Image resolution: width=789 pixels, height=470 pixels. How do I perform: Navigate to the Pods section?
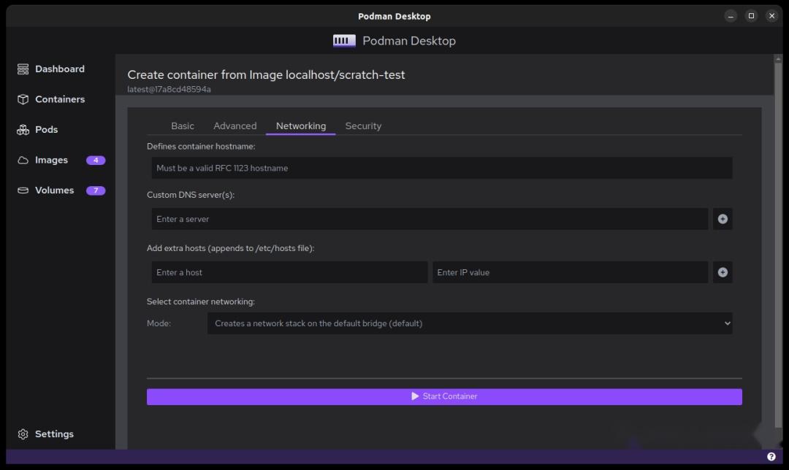coord(46,129)
